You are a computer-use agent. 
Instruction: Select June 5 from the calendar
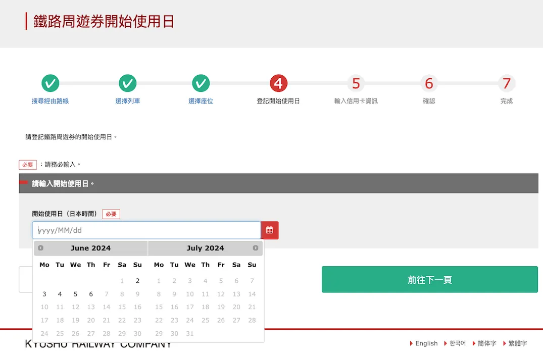click(75, 294)
